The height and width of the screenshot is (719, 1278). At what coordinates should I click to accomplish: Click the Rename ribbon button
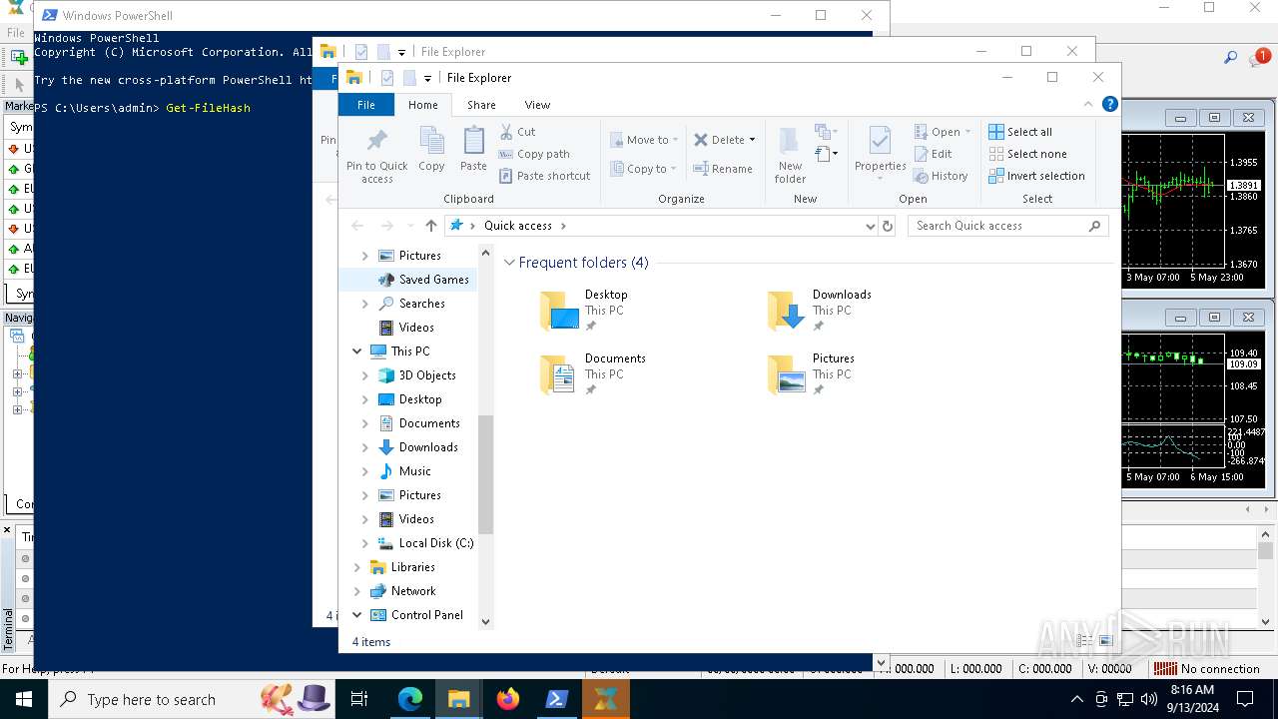pyautogui.click(x=723, y=169)
